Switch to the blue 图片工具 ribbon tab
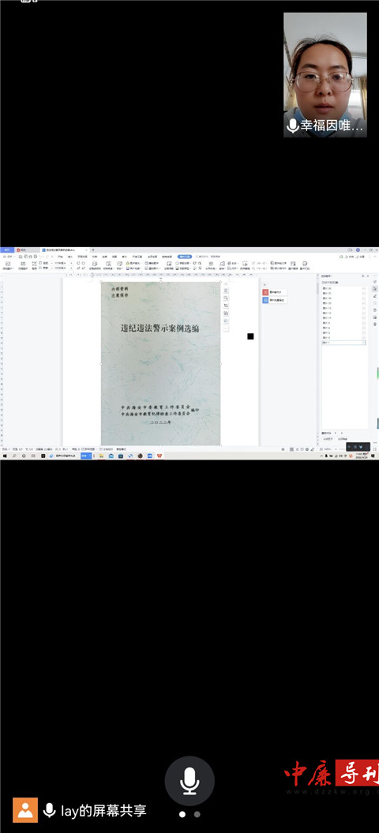The width and height of the screenshot is (379, 833). click(185, 257)
